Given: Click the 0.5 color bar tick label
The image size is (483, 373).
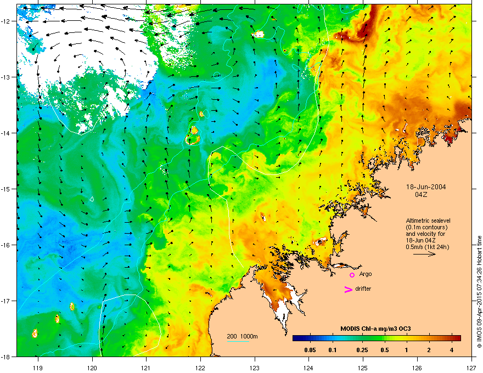Looking at the screenshot, I should click(x=384, y=350).
